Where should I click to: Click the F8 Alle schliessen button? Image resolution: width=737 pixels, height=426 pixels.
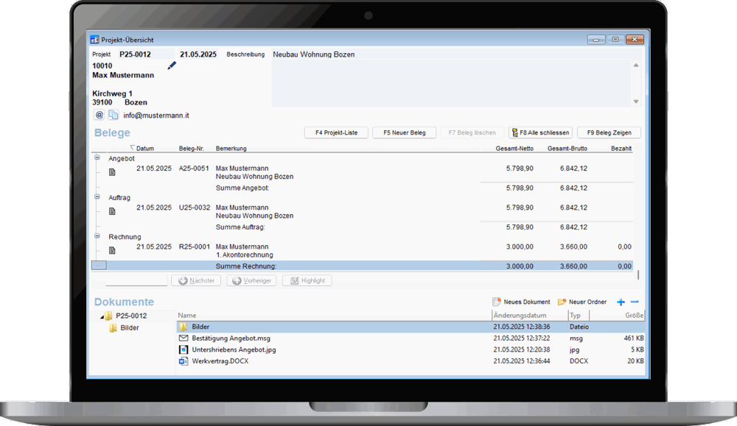[540, 132]
